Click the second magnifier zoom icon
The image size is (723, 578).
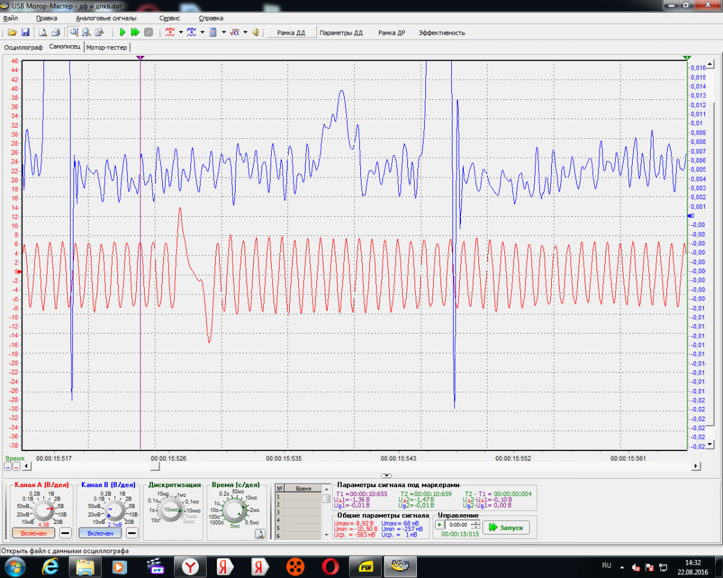87,33
